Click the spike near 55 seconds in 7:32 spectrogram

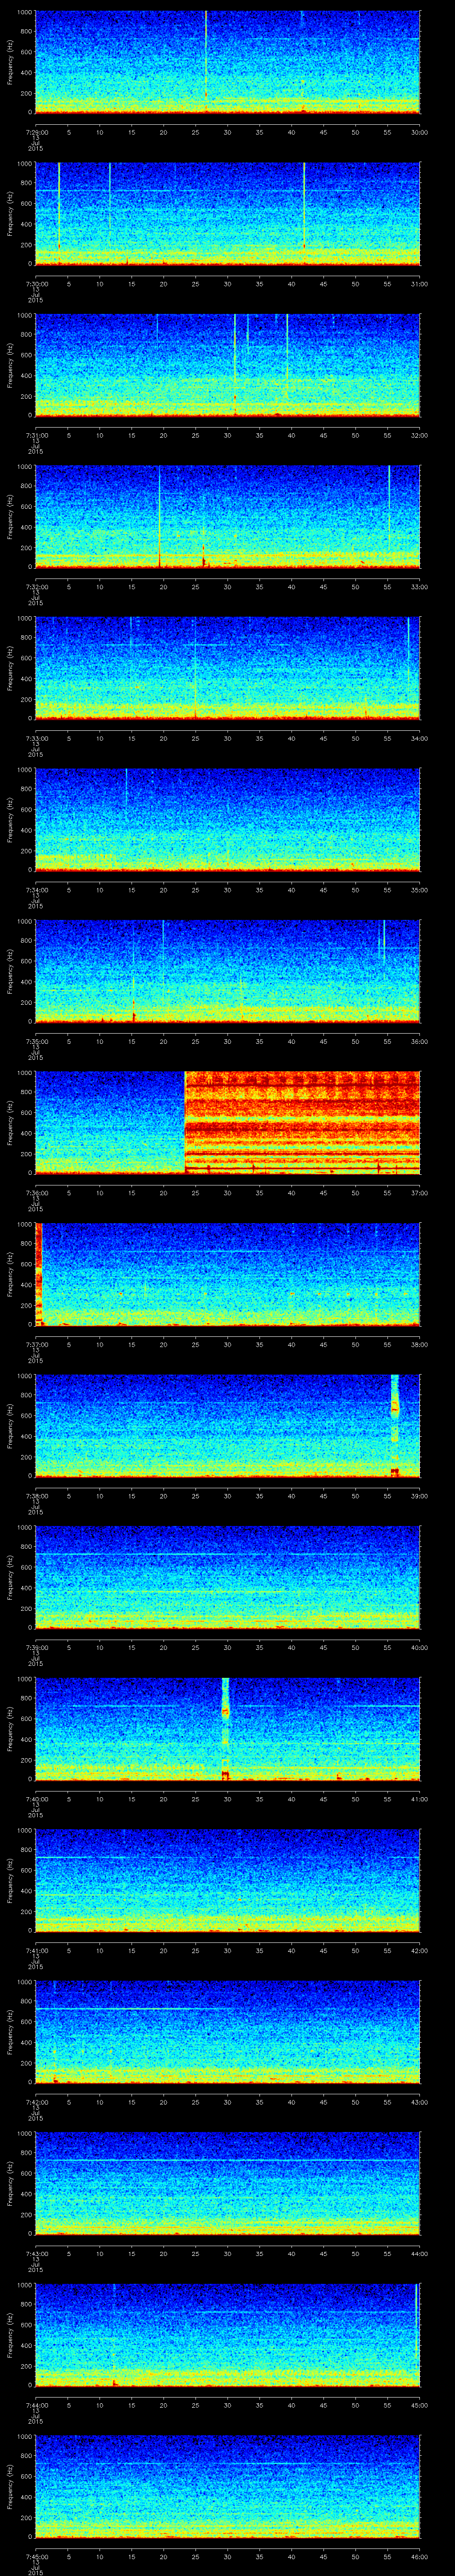coord(389,500)
